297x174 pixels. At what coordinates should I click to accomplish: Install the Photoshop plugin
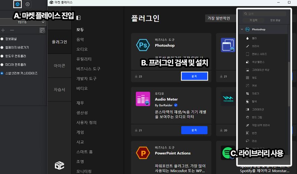tap(194, 76)
